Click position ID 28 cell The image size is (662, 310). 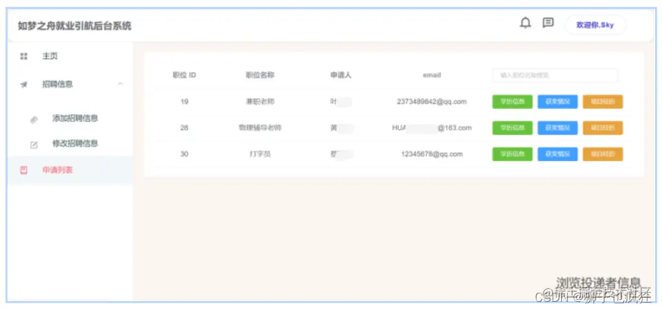click(184, 128)
